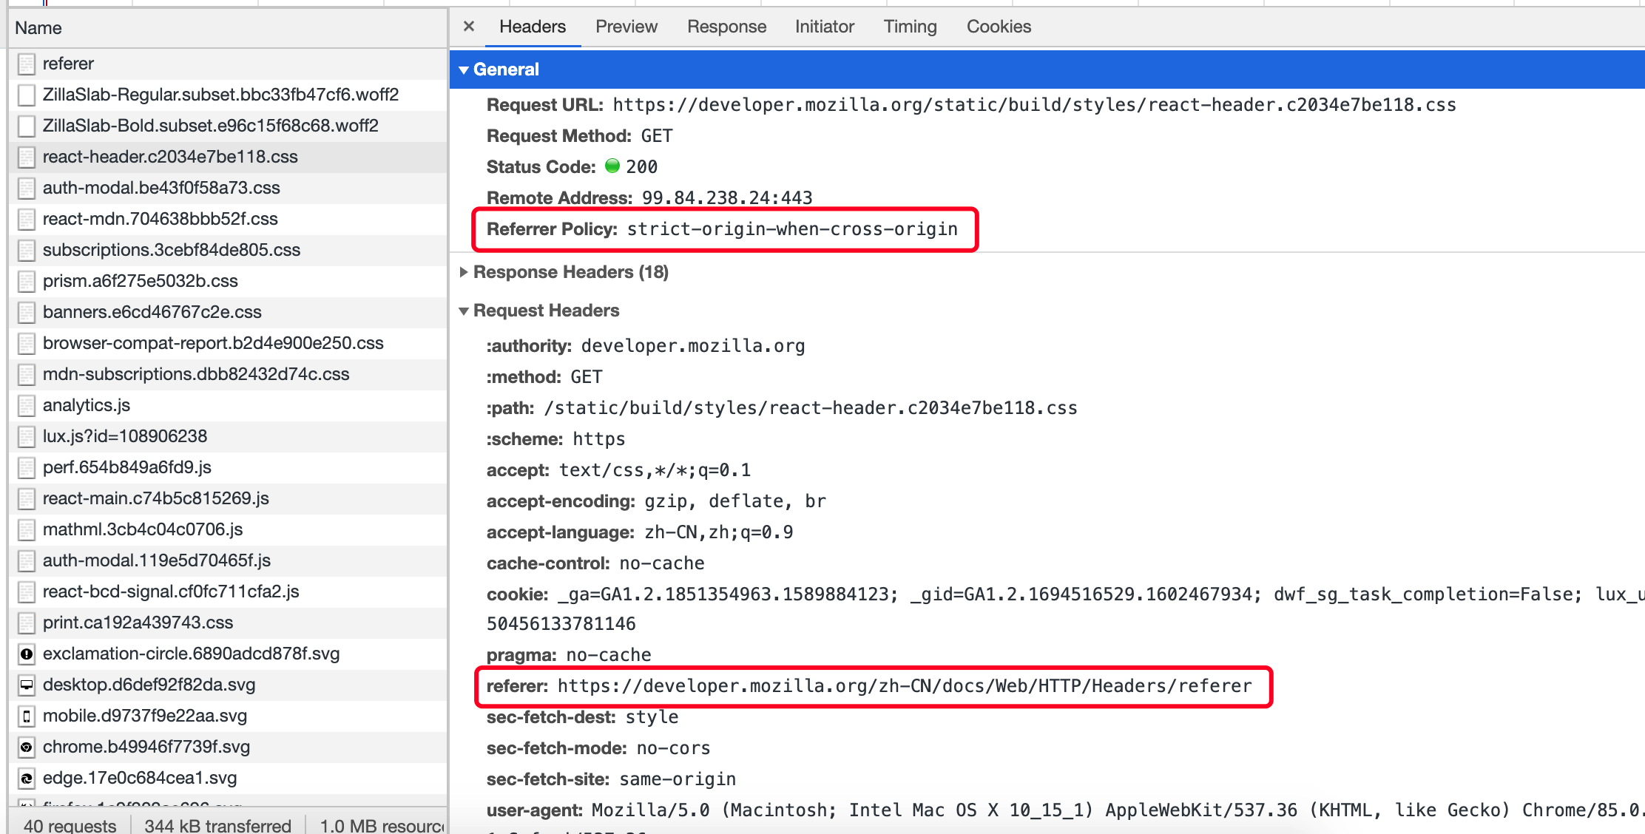
Task: Click the ZillaSlab-Regular woff2 file icon
Action: [27, 95]
